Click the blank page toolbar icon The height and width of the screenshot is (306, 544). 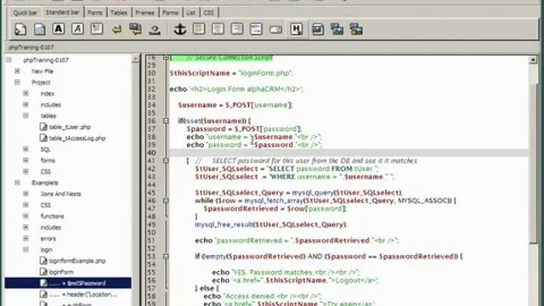click(40, 29)
